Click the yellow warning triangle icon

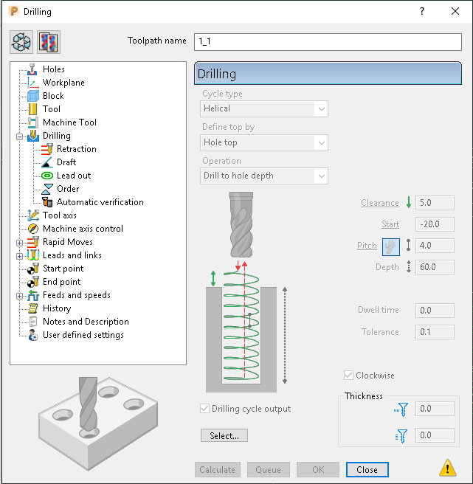[447, 468]
